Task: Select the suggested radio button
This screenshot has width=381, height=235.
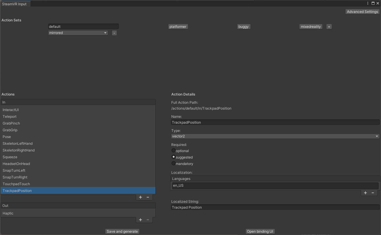Action: pos(174,157)
